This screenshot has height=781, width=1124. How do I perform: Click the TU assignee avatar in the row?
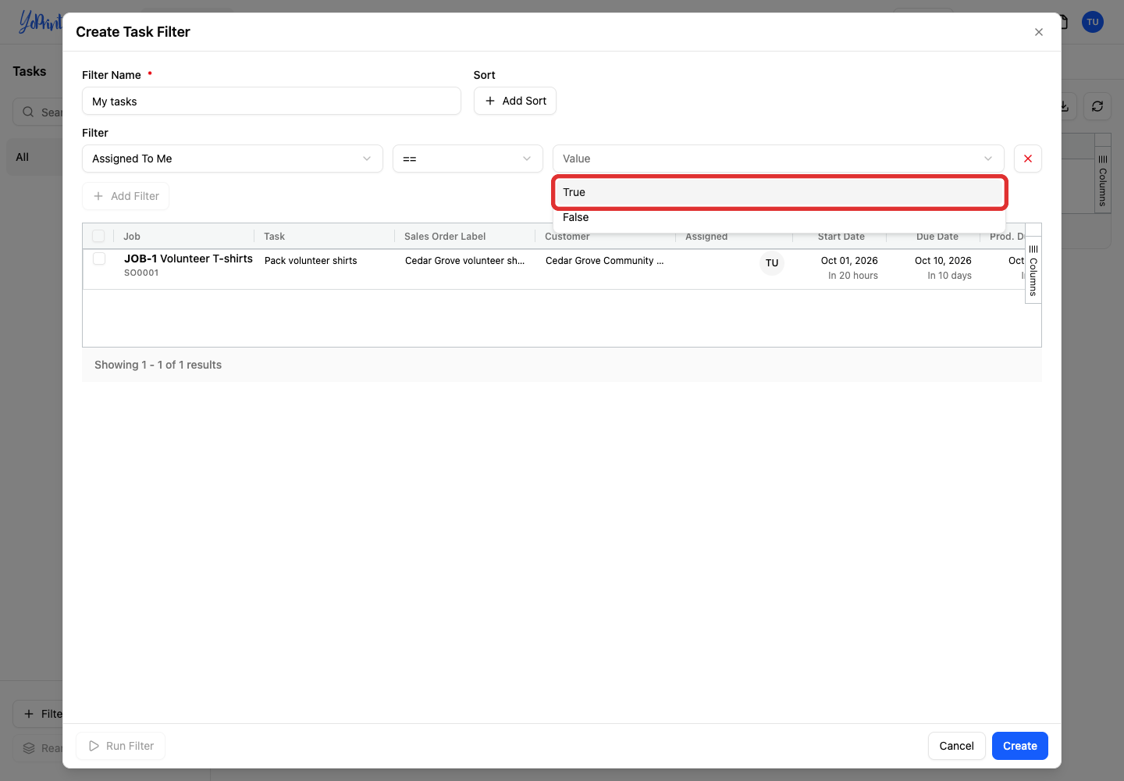[x=772, y=263]
